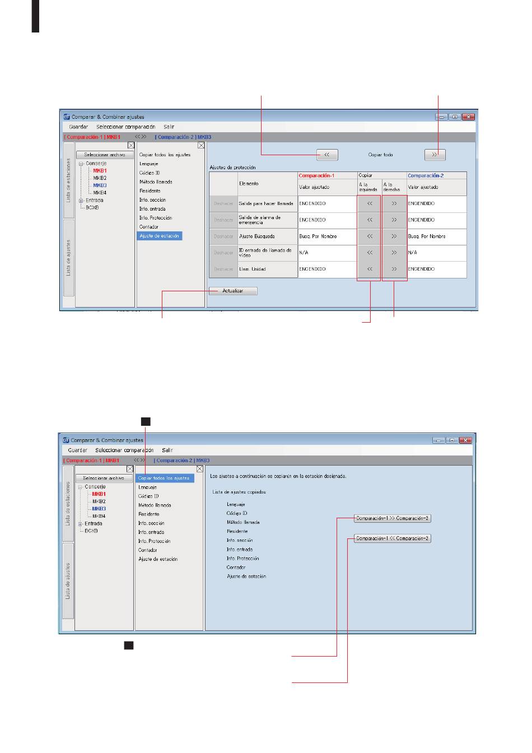Copy left in Salida de alarma de emergencia row

370,220
